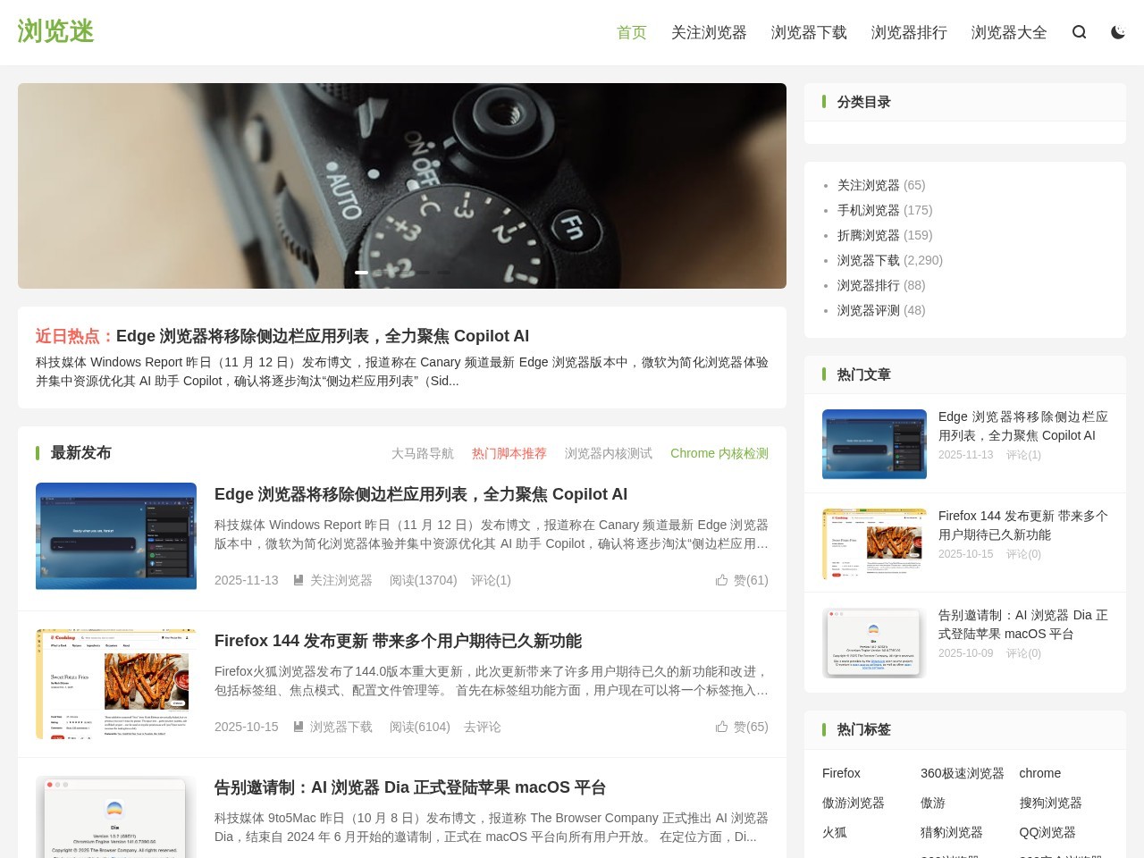Open 浏览器内核测试 link
1144x858 pixels.
click(x=609, y=453)
